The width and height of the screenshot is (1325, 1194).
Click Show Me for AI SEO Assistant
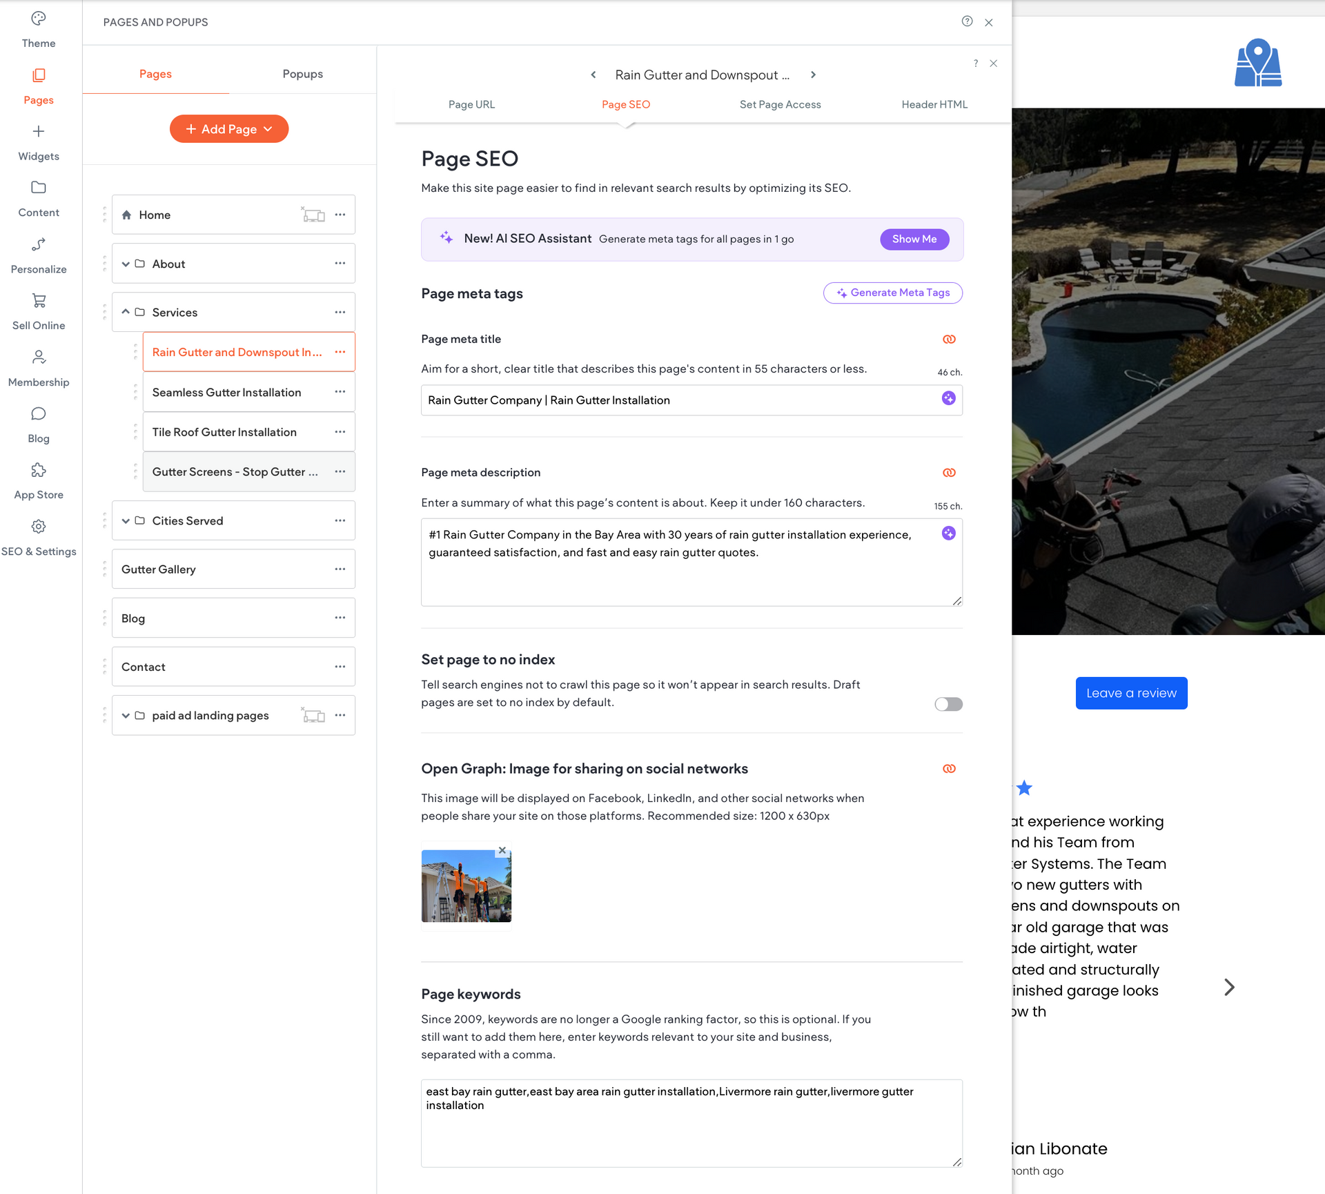coord(914,239)
